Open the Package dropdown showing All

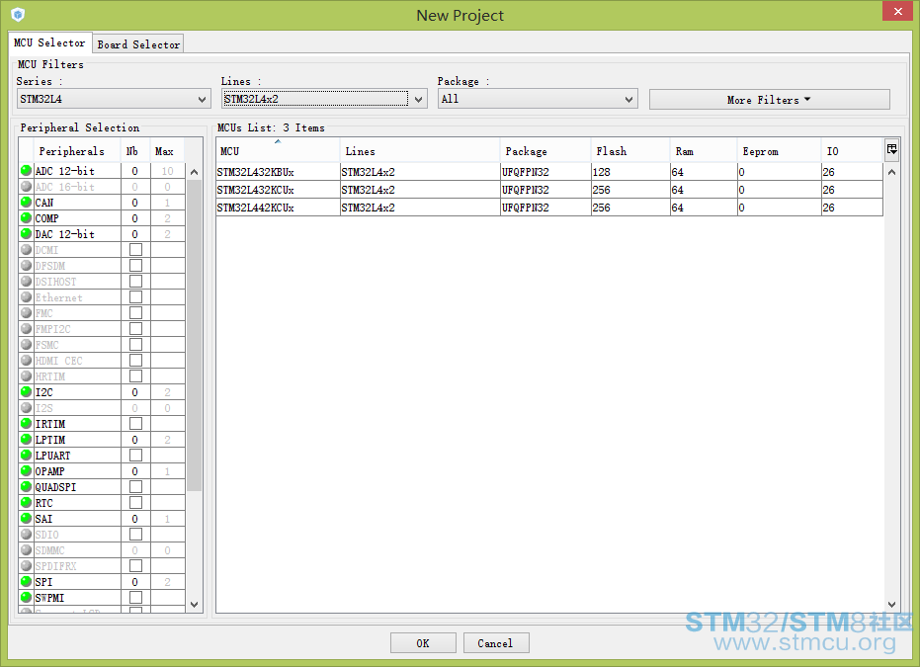click(x=538, y=99)
